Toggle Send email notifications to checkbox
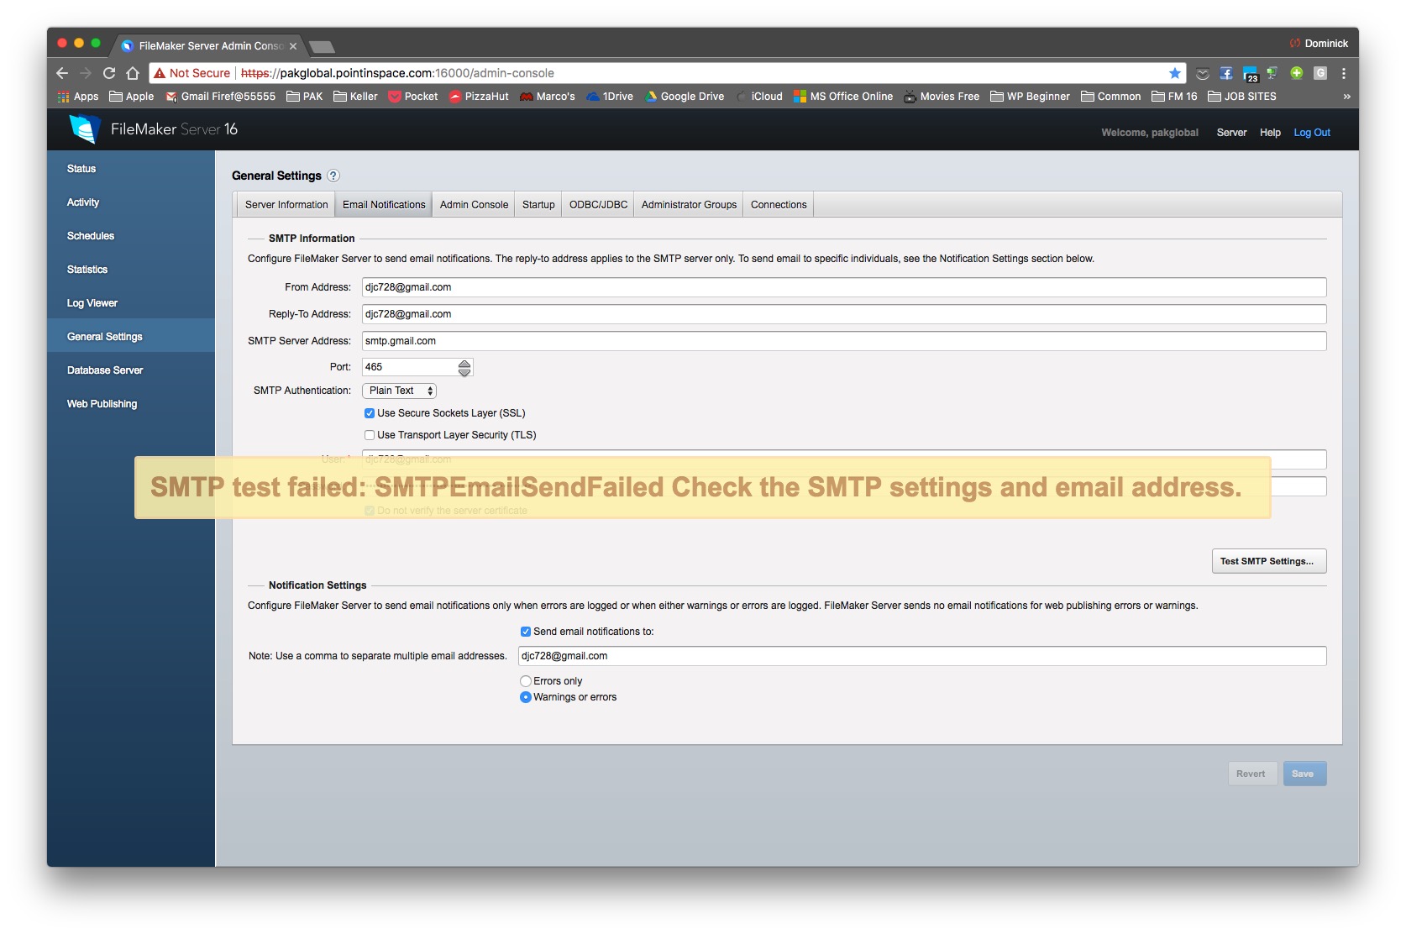The height and width of the screenshot is (934, 1406). pyautogui.click(x=526, y=632)
